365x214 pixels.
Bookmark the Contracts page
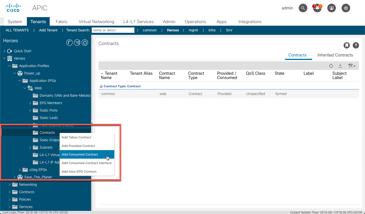click(346, 45)
